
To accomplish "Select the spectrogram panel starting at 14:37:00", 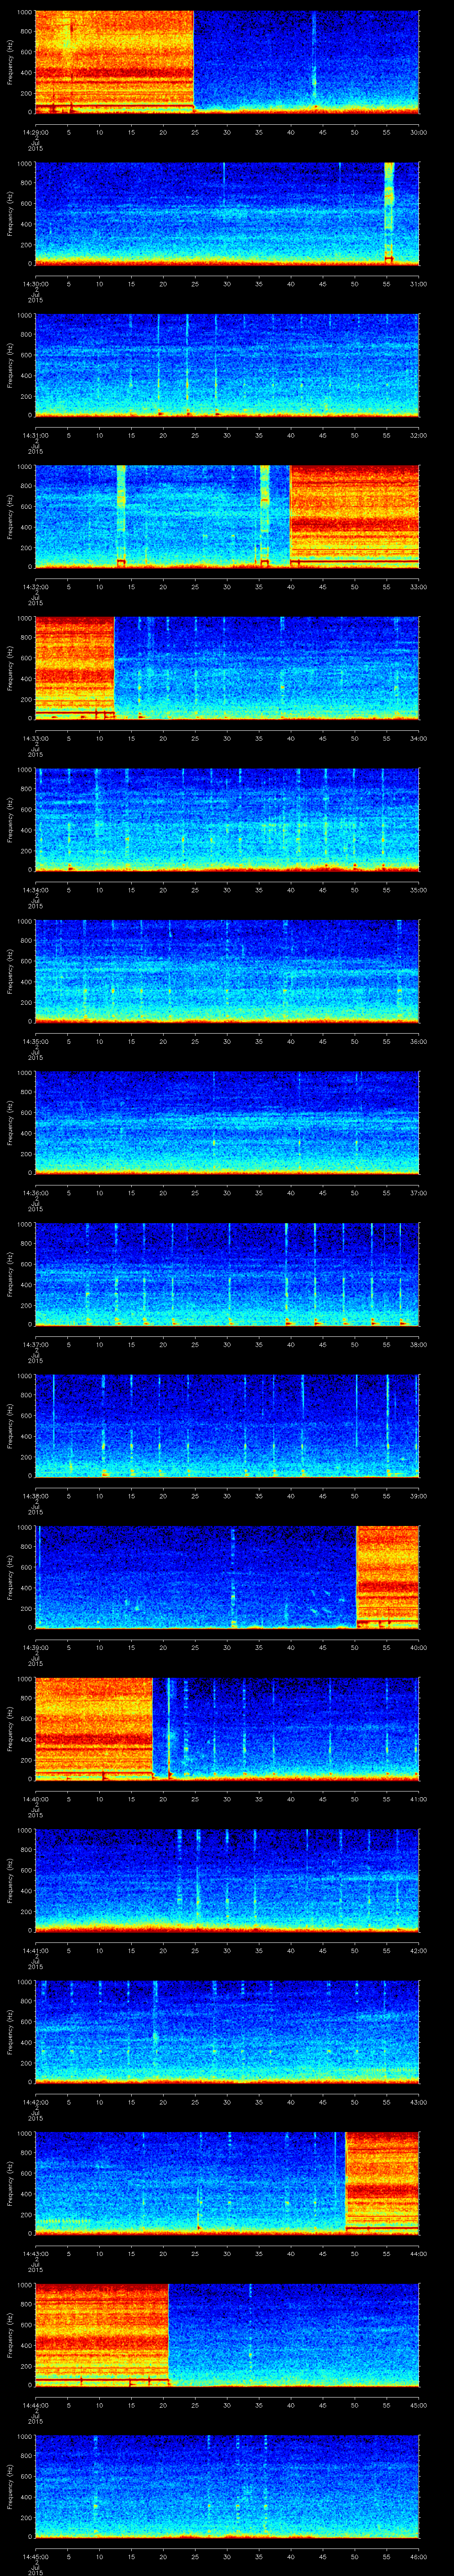I will (x=227, y=1274).
